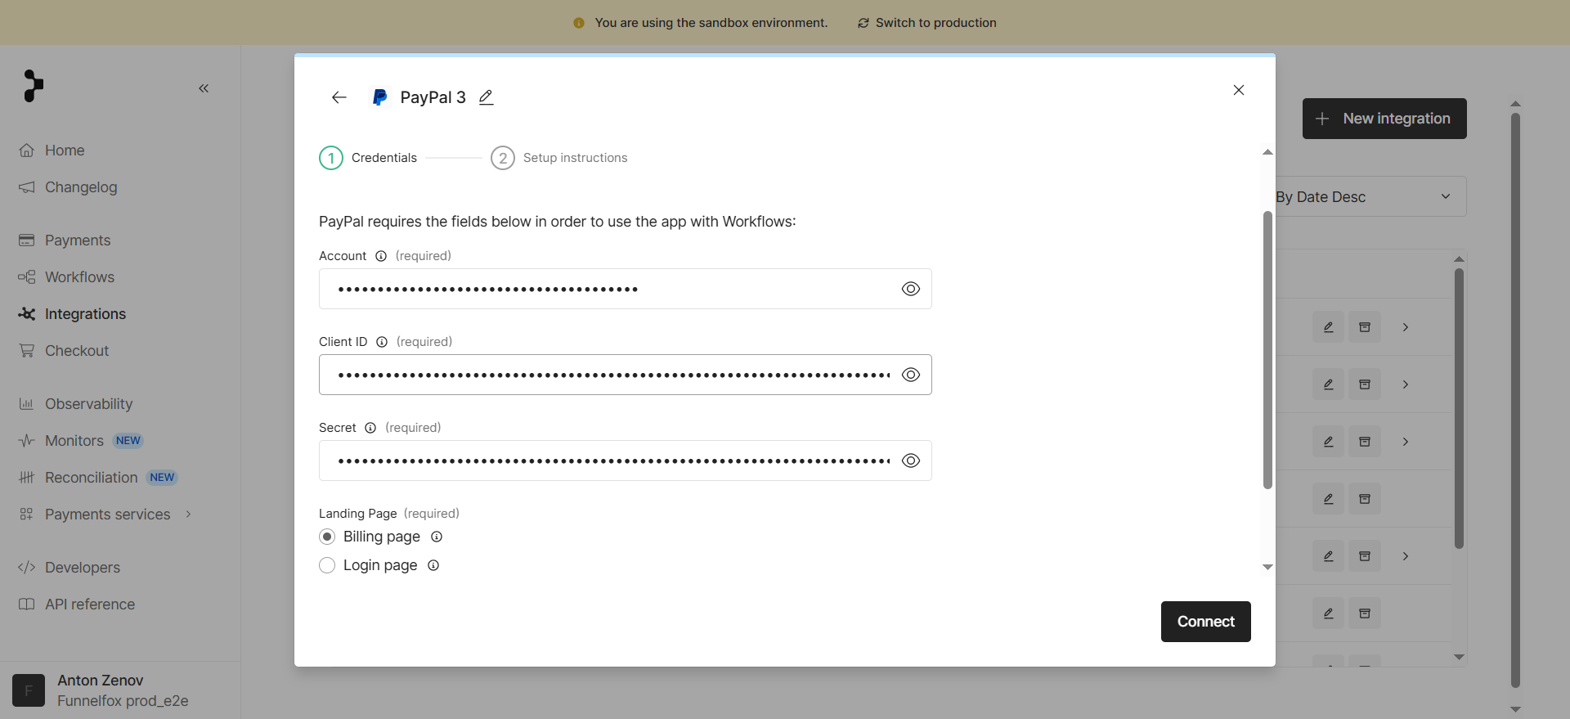Click edit icon in first integration row
Image resolution: width=1570 pixels, height=719 pixels.
click(x=1329, y=327)
